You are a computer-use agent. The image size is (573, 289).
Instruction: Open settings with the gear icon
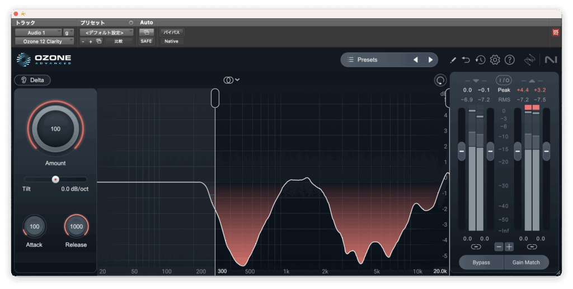point(495,60)
